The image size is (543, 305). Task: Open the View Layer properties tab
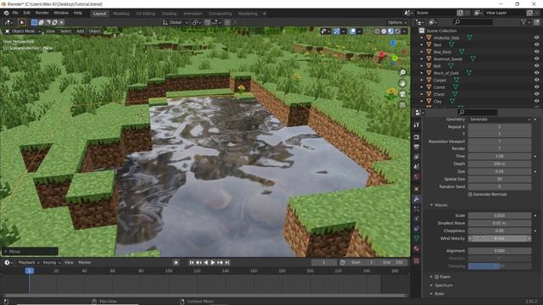click(417, 157)
